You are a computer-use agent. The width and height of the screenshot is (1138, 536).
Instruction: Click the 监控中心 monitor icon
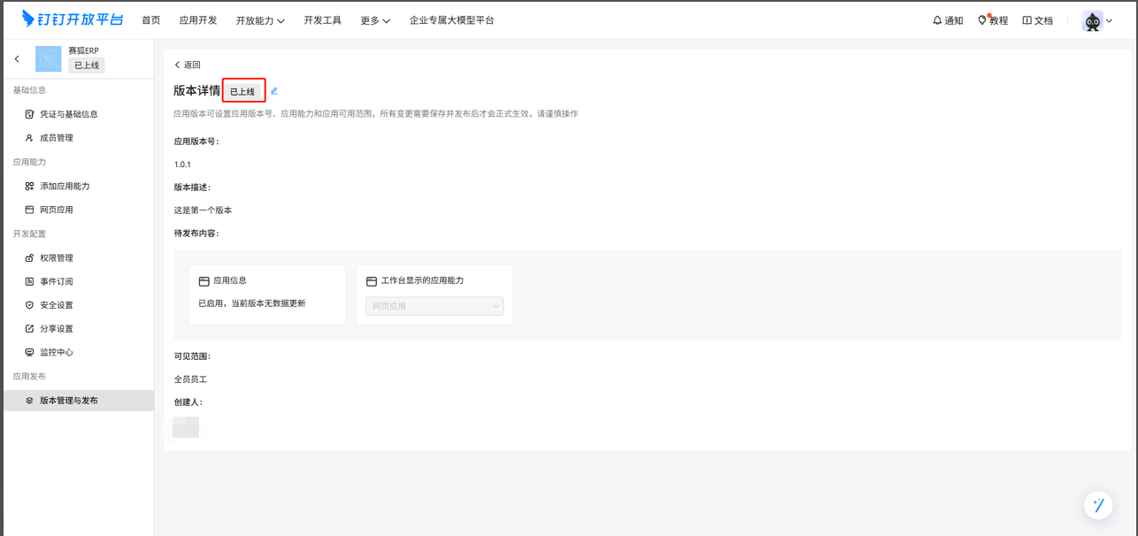click(29, 352)
